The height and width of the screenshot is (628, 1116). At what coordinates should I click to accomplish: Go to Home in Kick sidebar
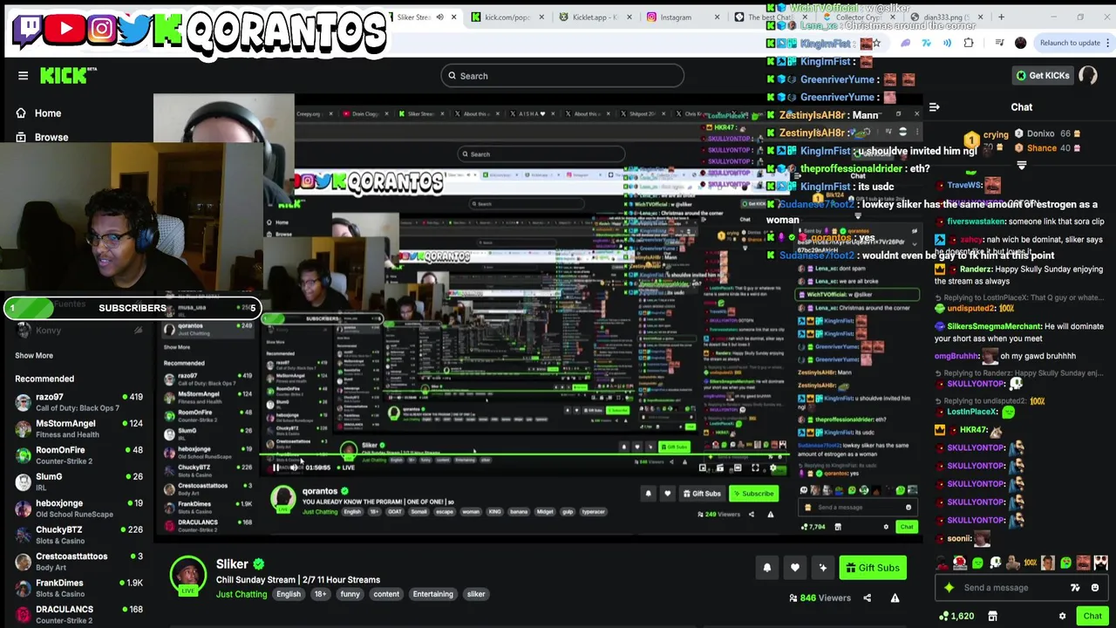48,113
